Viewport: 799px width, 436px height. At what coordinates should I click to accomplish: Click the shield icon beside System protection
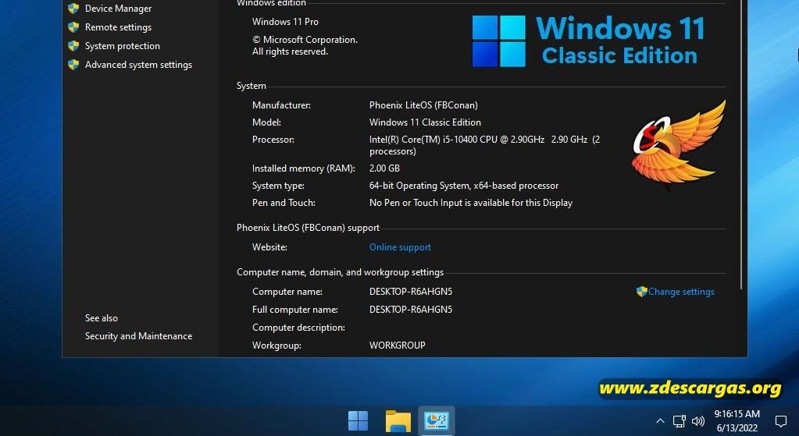pos(74,46)
